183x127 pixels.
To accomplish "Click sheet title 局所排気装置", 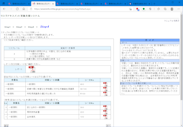I will [x=33, y=112].
